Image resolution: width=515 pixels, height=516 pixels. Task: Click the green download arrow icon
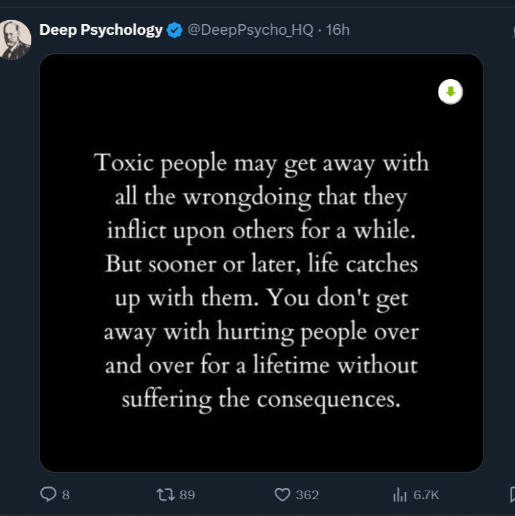[x=451, y=92]
